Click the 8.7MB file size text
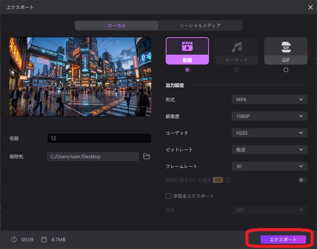The image size is (317, 249). pyautogui.click(x=58, y=240)
